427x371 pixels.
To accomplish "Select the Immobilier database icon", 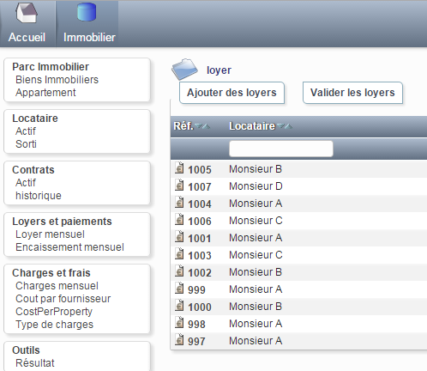I will [x=87, y=12].
